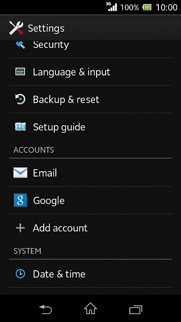This screenshot has width=181, height=322.
Task: Choose Add account text
Action: coord(60,228)
